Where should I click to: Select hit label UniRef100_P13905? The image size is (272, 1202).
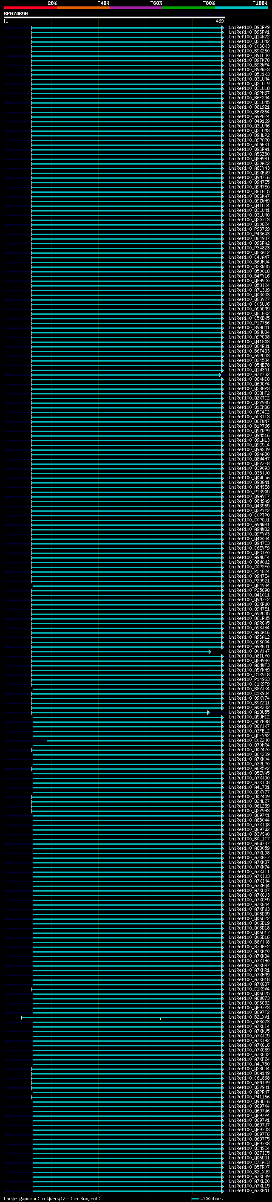pos(249,492)
